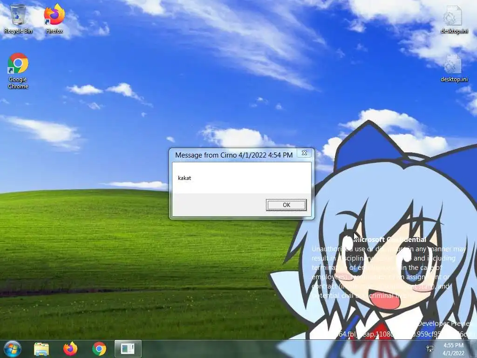Close the Message from Cirno dialog
This screenshot has width=477, height=358.
(304, 153)
